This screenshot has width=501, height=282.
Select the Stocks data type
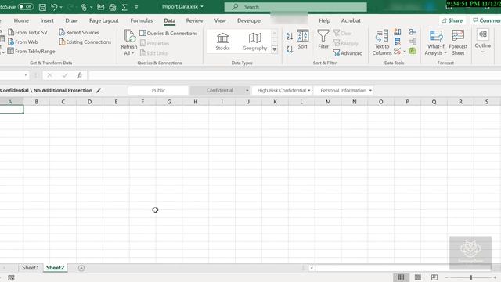tap(222, 42)
